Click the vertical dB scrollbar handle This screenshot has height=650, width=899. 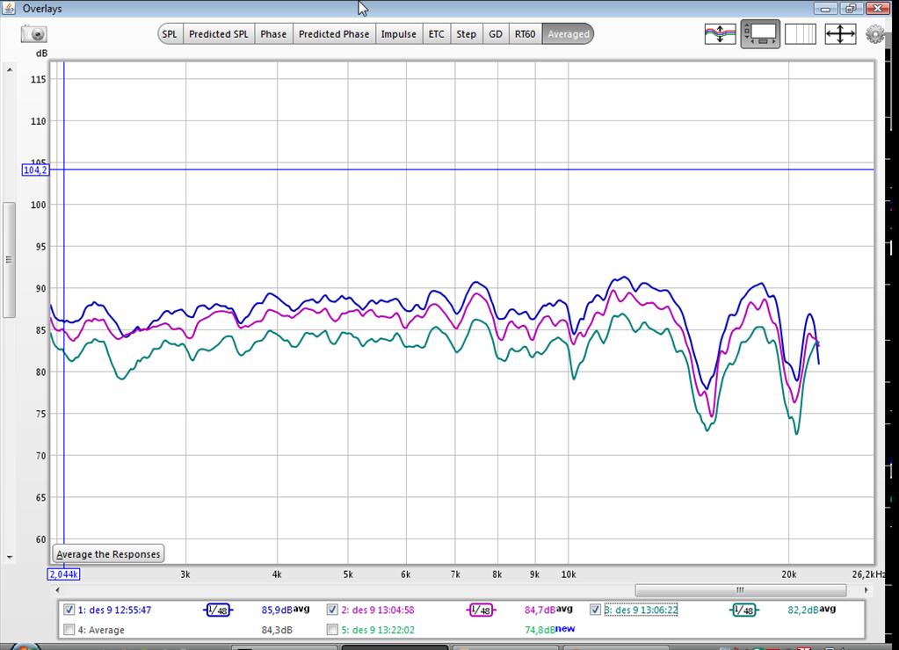[x=9, y=259]
